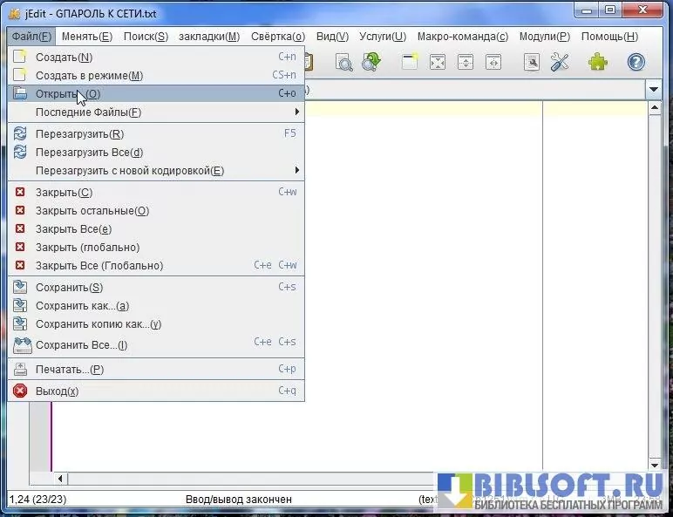The image size is (673, 517).
Task: Open the buffer switcher dropdown arrow
Action: click(x=654, y=90)
